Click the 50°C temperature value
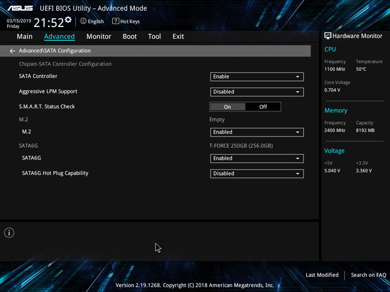 click(361, 69)
